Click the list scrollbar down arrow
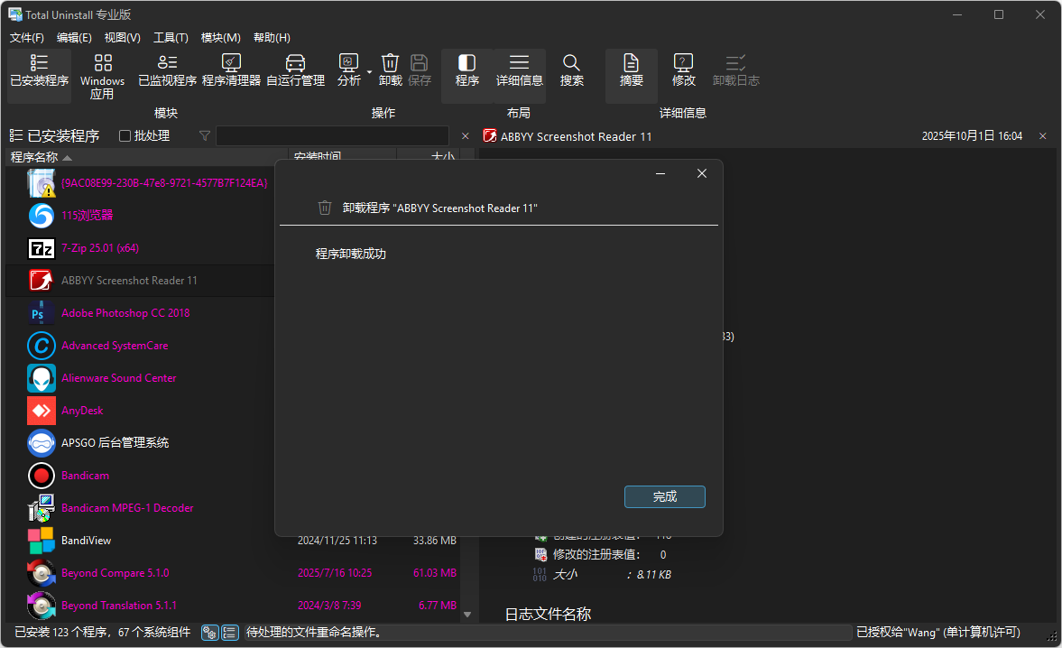The image size is (1062, 648). pos(467,614)
